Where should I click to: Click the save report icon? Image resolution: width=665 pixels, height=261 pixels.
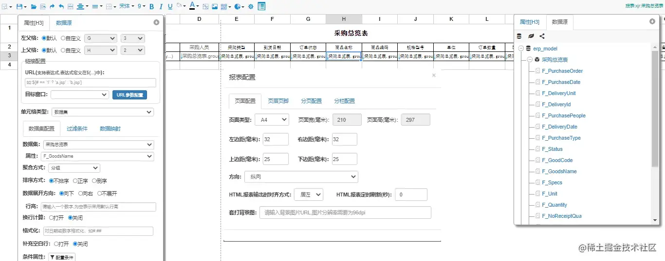19,7
